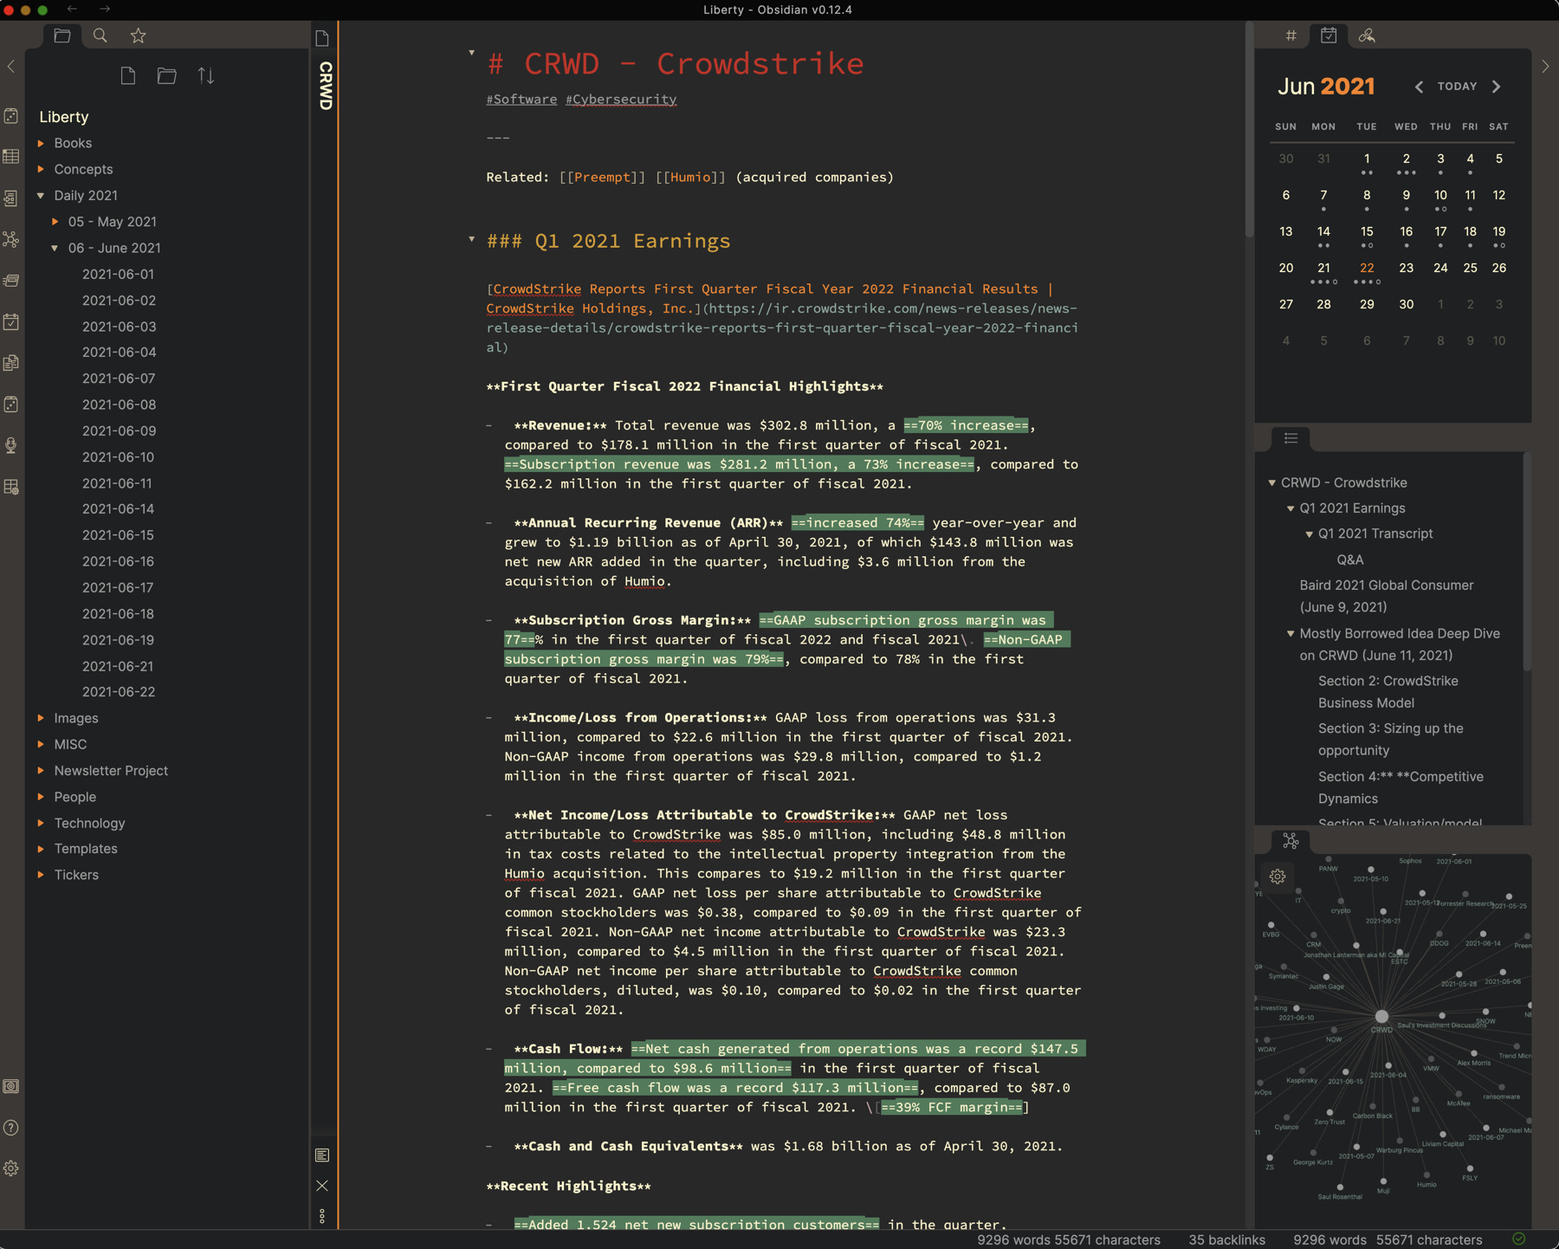Collapse Q1 2021 Transcript in outline
1559x1249 pixels.
(x=1310, y=534)
